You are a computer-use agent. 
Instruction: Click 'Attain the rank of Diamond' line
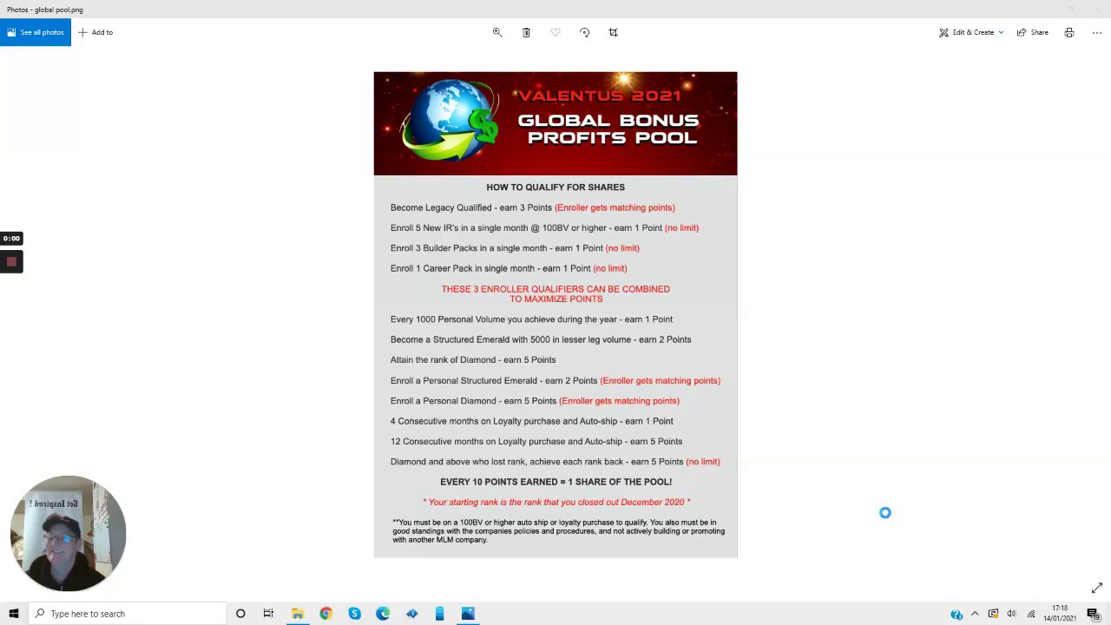(473, 359)
